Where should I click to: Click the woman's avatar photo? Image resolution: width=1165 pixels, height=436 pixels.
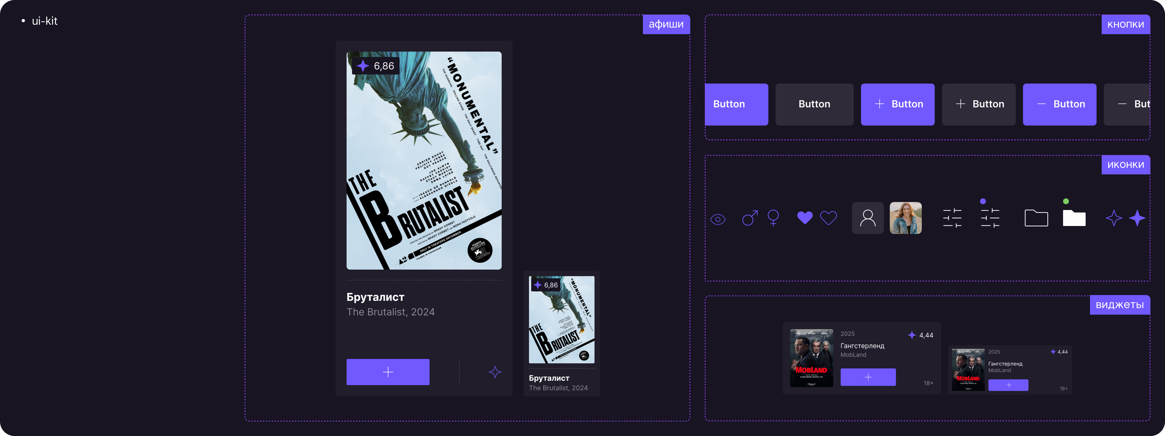tap(905, 218)
